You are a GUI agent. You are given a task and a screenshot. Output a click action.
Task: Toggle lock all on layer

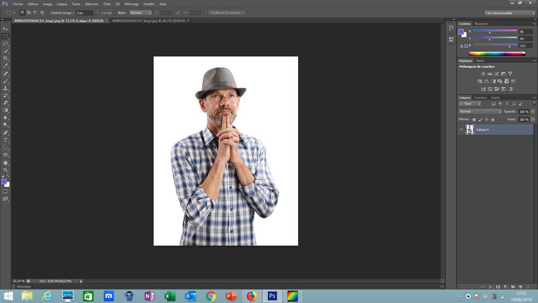493,119
